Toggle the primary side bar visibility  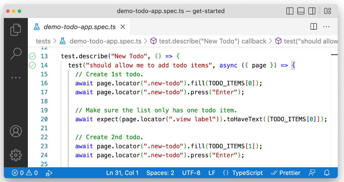click(x=289, y=11)
